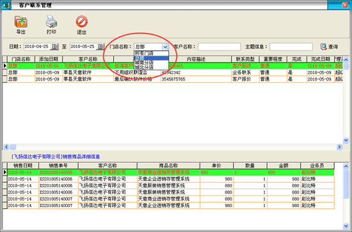Click the application icon in the title bar
The width and height of the screenshot is (352, 232).
(x=6, y=5)
